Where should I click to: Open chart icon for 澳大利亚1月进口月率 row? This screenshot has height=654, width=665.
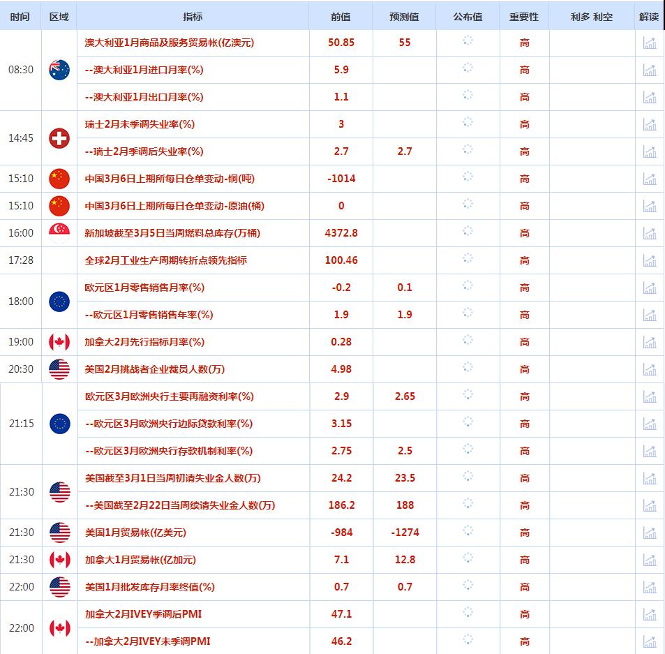650,70
